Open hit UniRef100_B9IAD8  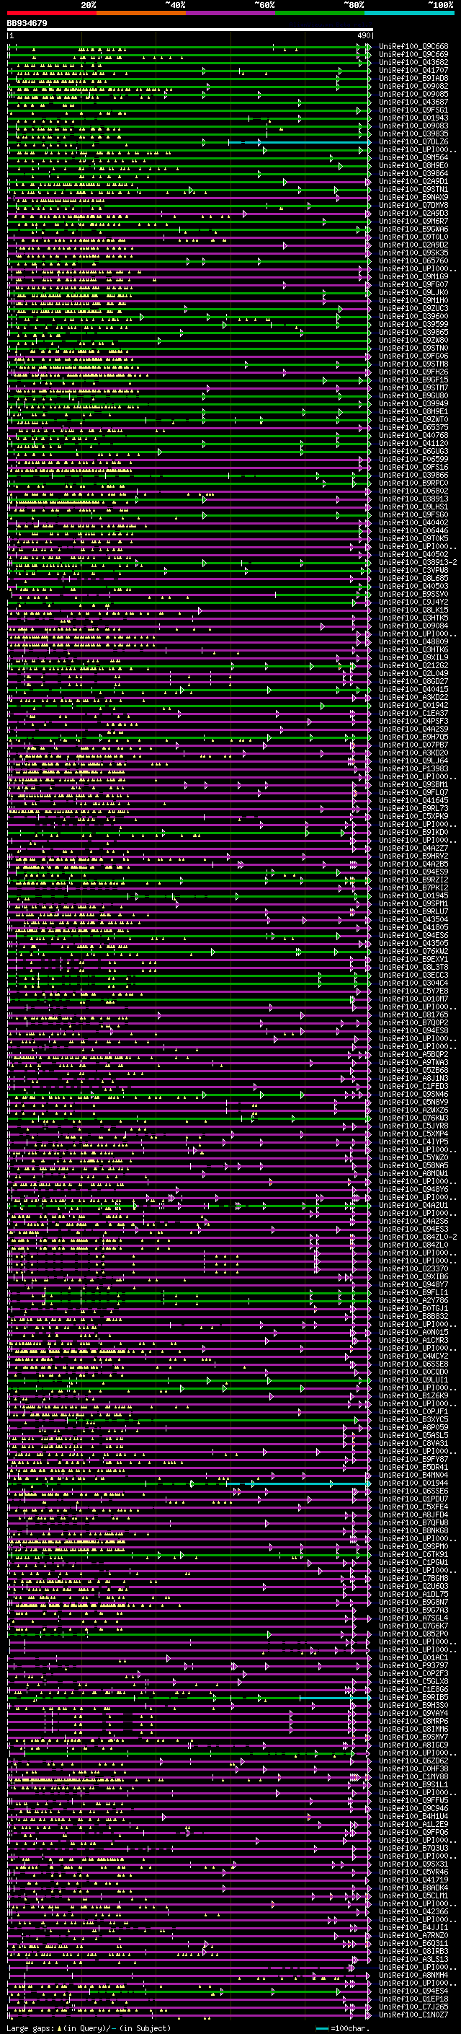pos(413,78)
